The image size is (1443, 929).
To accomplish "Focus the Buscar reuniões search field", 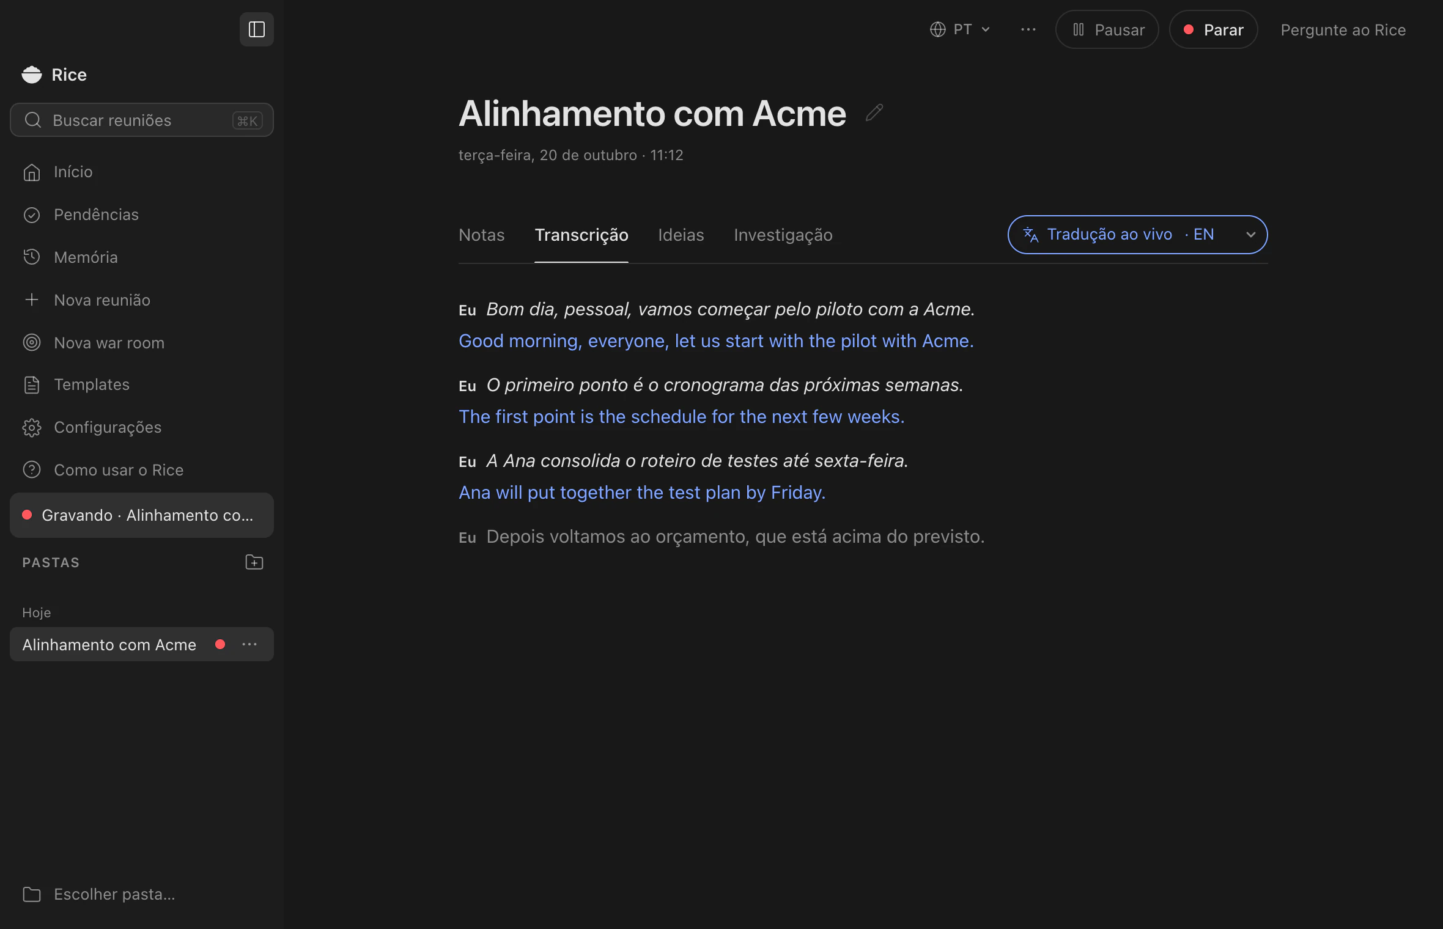I will pyautogui.click(x=142, y=120).
